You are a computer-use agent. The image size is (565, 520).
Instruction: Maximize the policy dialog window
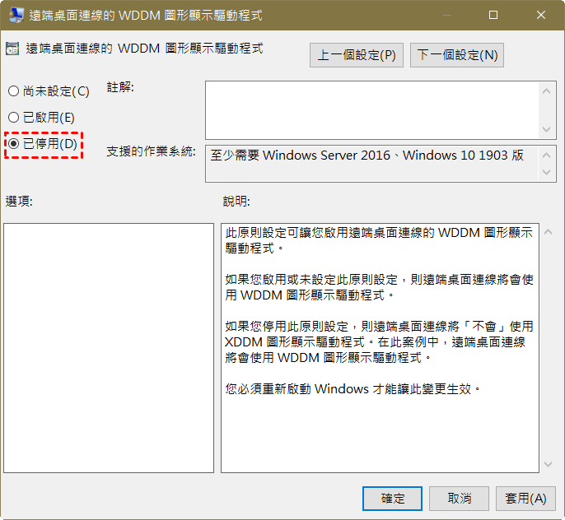click(x=493, y=15)
